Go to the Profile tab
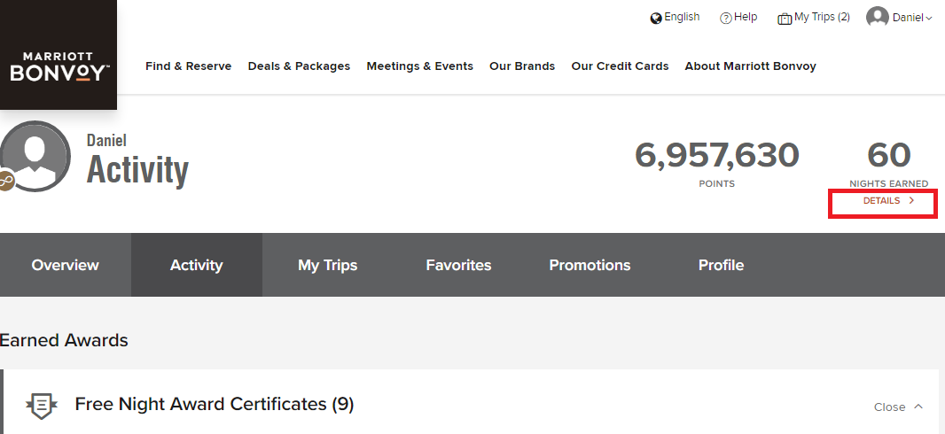 tap(721, 265)
